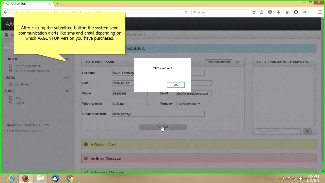Image resolution: width=325 pixels, height=183 pixels.
Task: Open the Your Profile link
Action: tap(22, 84)
